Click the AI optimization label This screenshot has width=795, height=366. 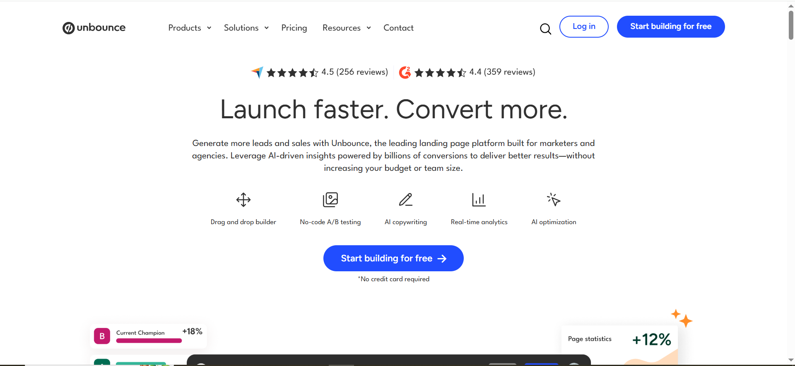click(554, 222)
